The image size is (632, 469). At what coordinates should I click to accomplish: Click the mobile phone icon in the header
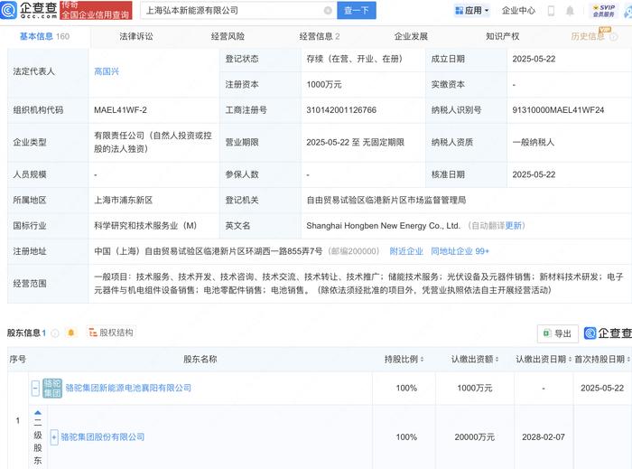click(551, 11)
